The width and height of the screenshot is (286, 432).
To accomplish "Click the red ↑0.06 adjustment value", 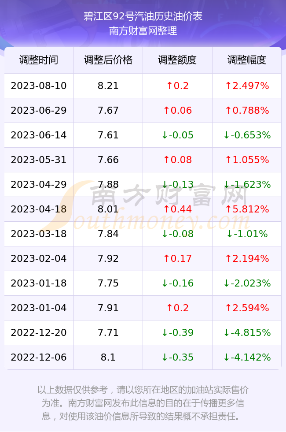I will (x=177, y=111).
